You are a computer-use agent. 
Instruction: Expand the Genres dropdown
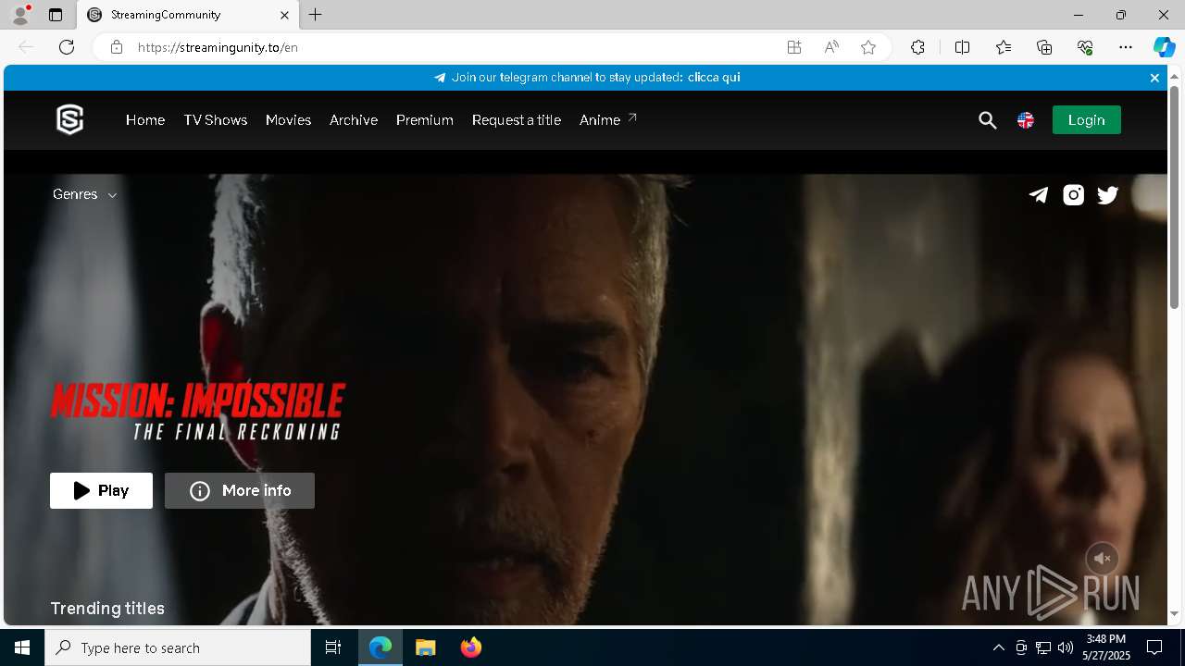click(x=85, y=194)
